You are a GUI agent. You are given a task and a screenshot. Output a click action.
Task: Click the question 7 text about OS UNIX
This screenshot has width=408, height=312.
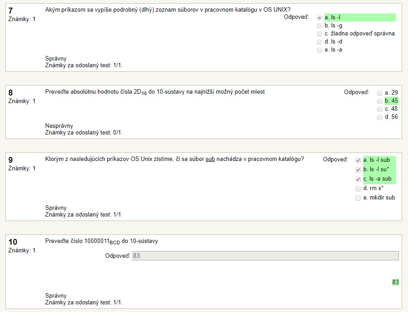tap(168, 10)
